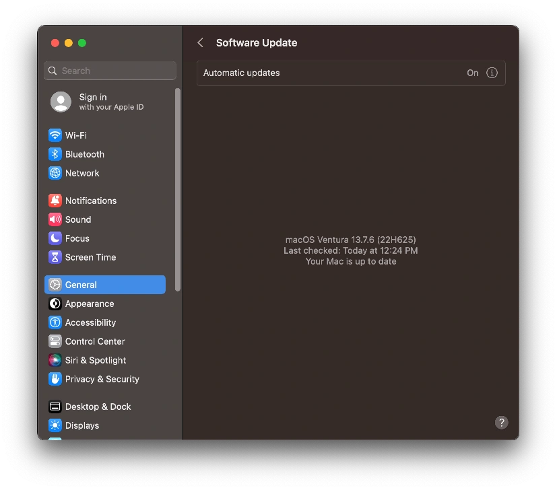Open Notifications bell icon

point(55,201)
